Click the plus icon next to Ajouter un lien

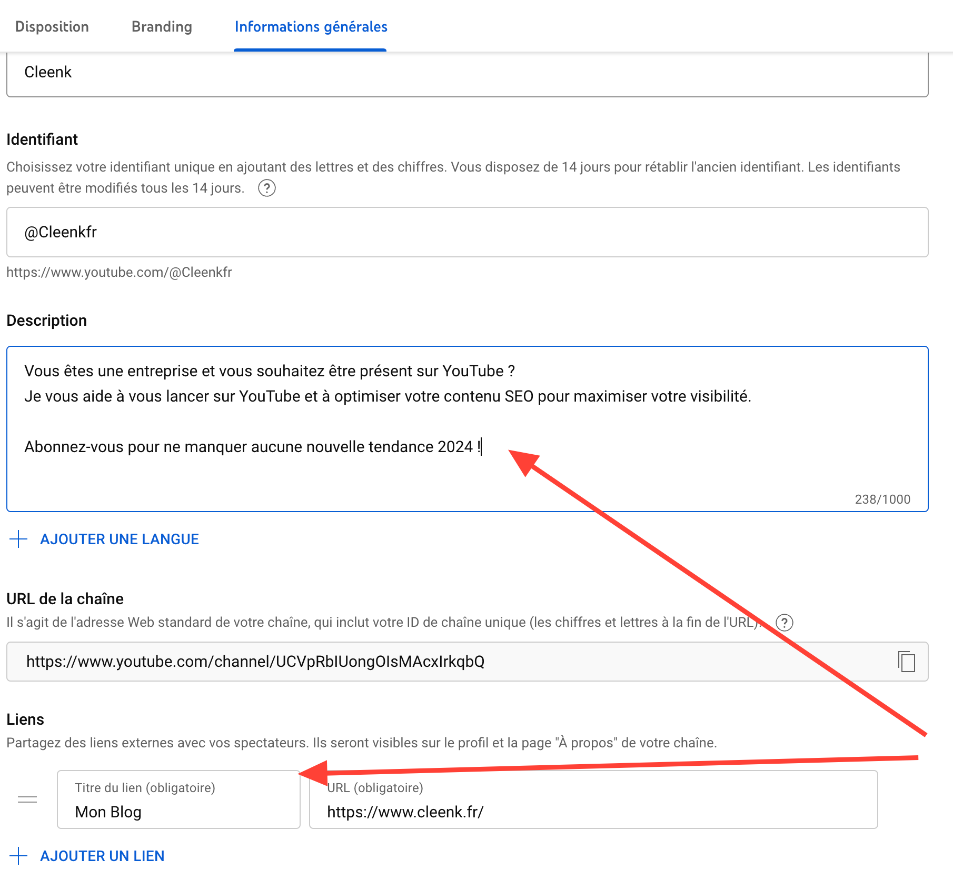click(x=18, y=856)
